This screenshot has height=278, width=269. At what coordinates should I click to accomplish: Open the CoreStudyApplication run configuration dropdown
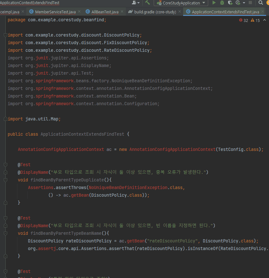point(181,3)
